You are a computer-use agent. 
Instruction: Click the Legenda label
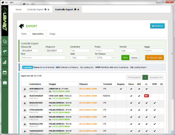point(28,67)
